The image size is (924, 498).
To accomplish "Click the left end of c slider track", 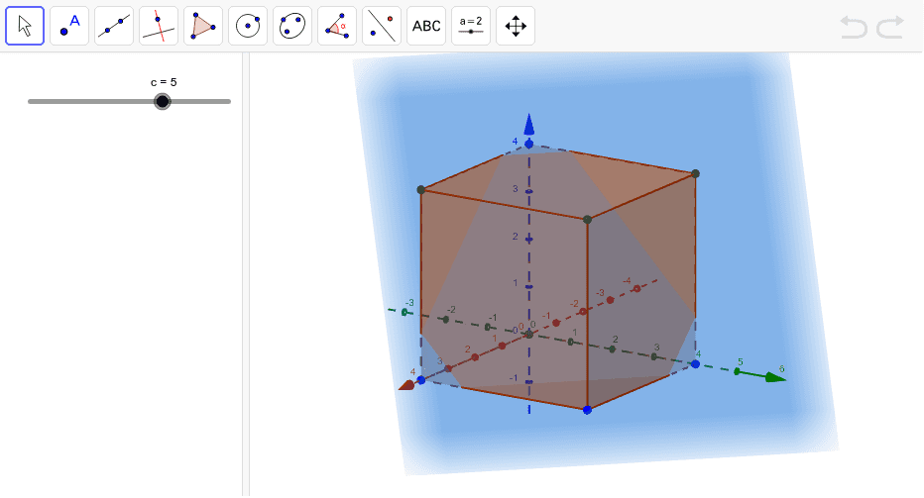I will pyautogui.click(x=31, y=101).
